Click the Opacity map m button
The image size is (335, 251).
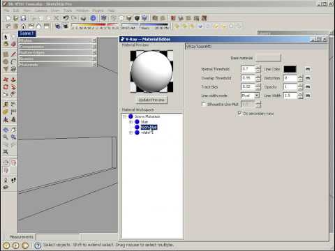308,86
